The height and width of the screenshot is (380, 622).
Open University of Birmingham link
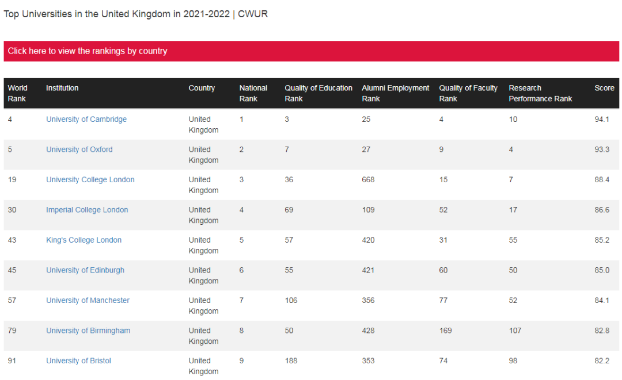pyautogui.click(x=88, y=331)
